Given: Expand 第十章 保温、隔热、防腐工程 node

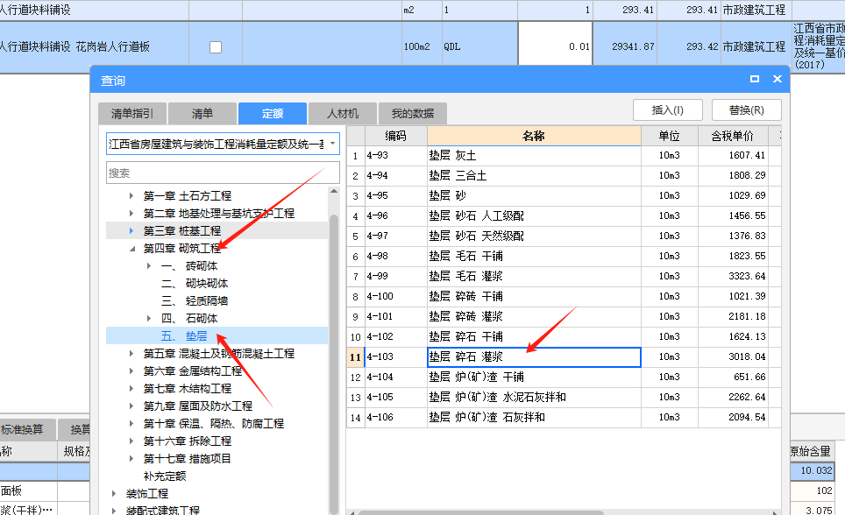Looking at the screenshot, I should [x=131, y=423].
